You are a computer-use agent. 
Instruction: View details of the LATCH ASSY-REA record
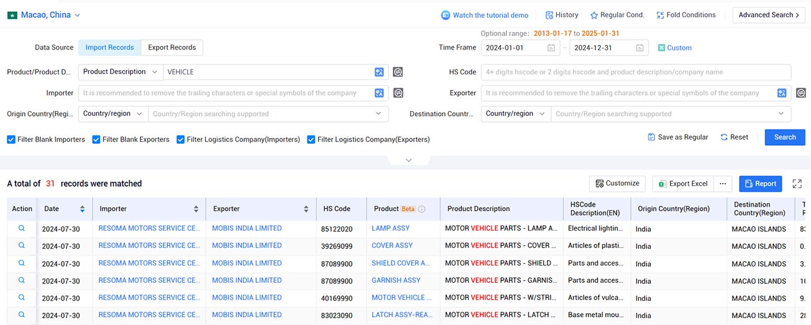click(22, 315)
